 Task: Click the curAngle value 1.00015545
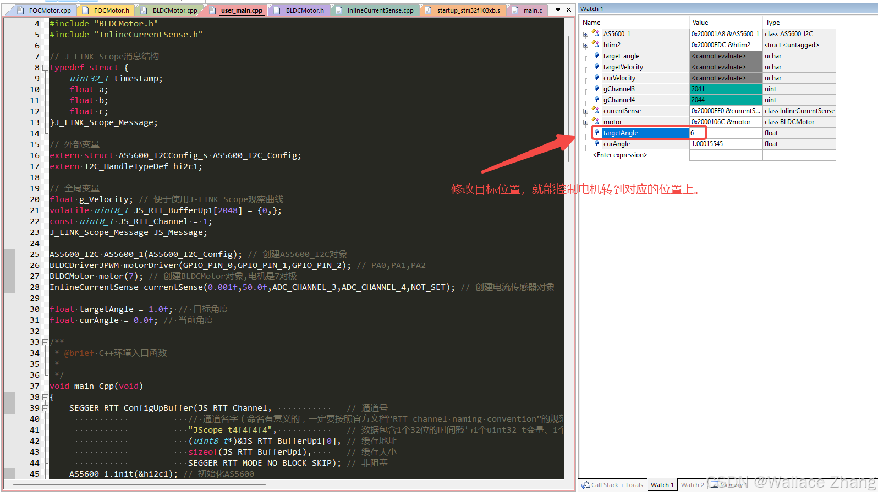pyautogui.click(x=707, y=144)
